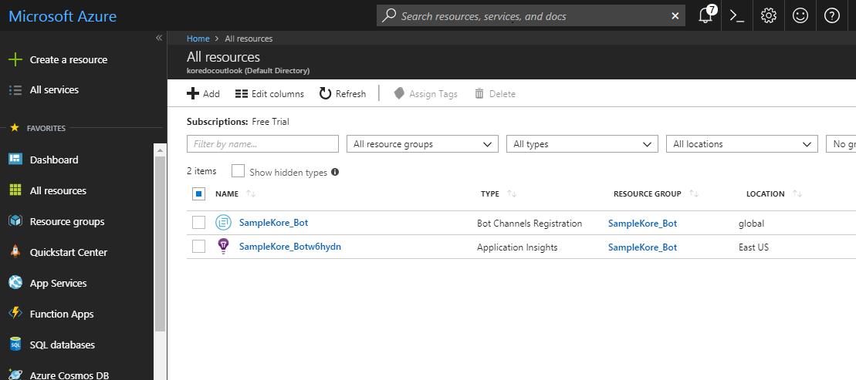Viewport: 856px width, 380px height.
Task: Open portal settings gear icon
Action: pyautogui.click(x=768, y=16)
